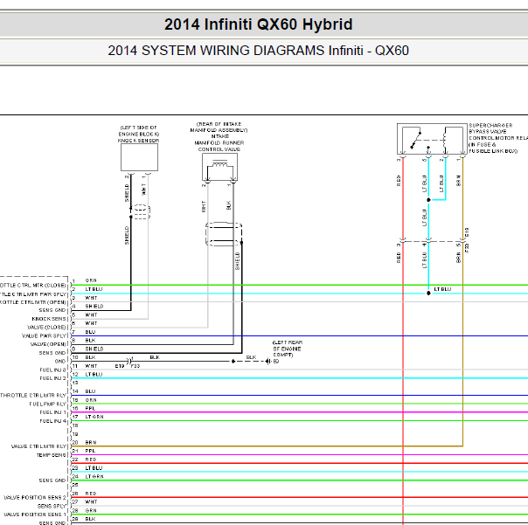The width and height of the screenshot is (528, 525).
Task: Select the supercharger bypass valve relay symbol
Action: [432, 139]
